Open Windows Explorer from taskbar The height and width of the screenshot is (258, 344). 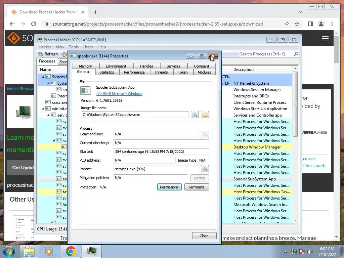tap(29, 251)
